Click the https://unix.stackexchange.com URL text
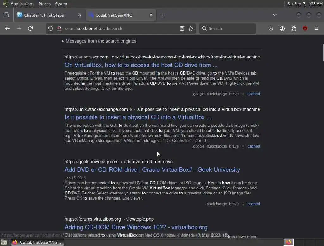The height and width of the screenshot is (246, 324). [96, 109]
